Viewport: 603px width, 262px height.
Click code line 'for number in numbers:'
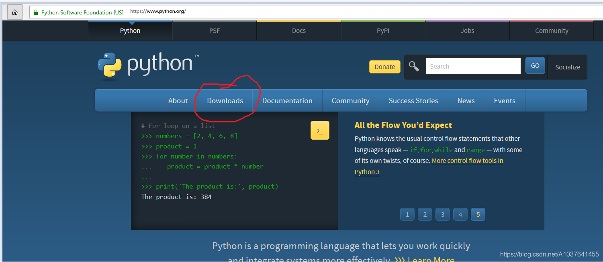click(x=197, y=156)
